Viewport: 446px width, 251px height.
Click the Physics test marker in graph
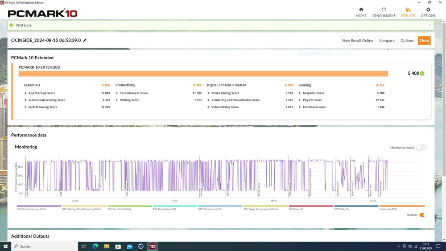point(370,190)
